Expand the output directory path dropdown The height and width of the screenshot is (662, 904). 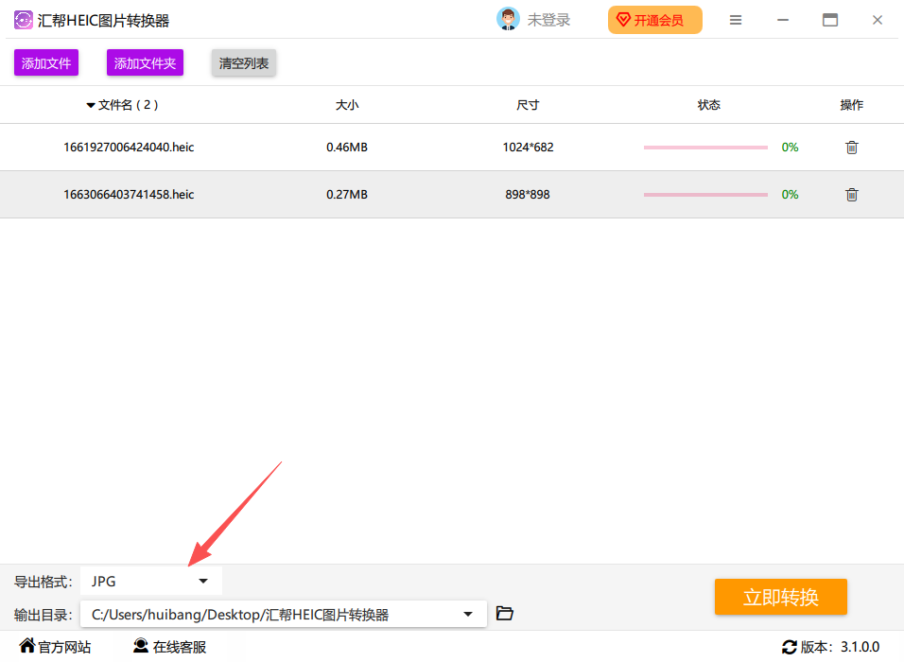point(468,615)
